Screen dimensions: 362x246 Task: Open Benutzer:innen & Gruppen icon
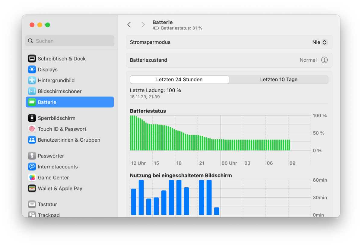(x=32, y=140)
